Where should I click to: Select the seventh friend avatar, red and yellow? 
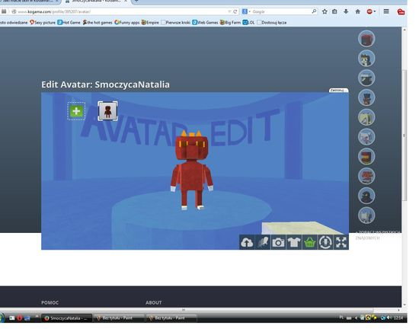click(x=366, y=157)
